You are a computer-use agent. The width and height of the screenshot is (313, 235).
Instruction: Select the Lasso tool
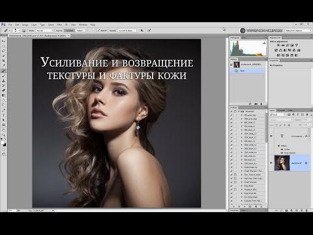coord(4,51)
